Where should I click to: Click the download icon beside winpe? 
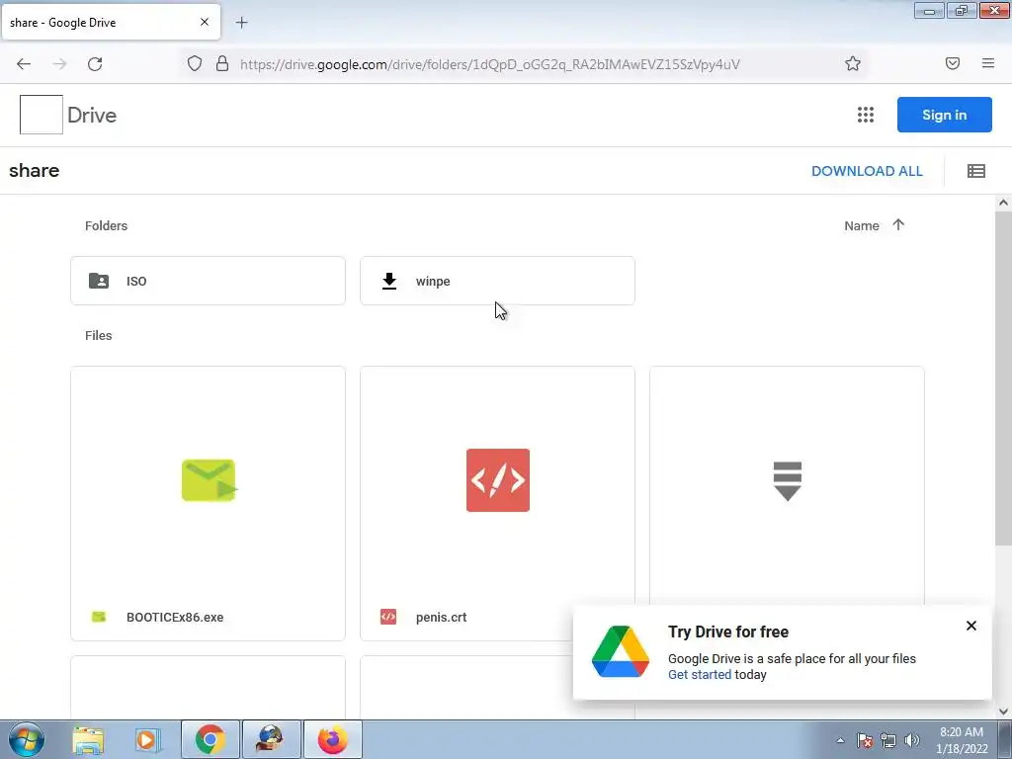pyautogui.click(x=389, y=281)
